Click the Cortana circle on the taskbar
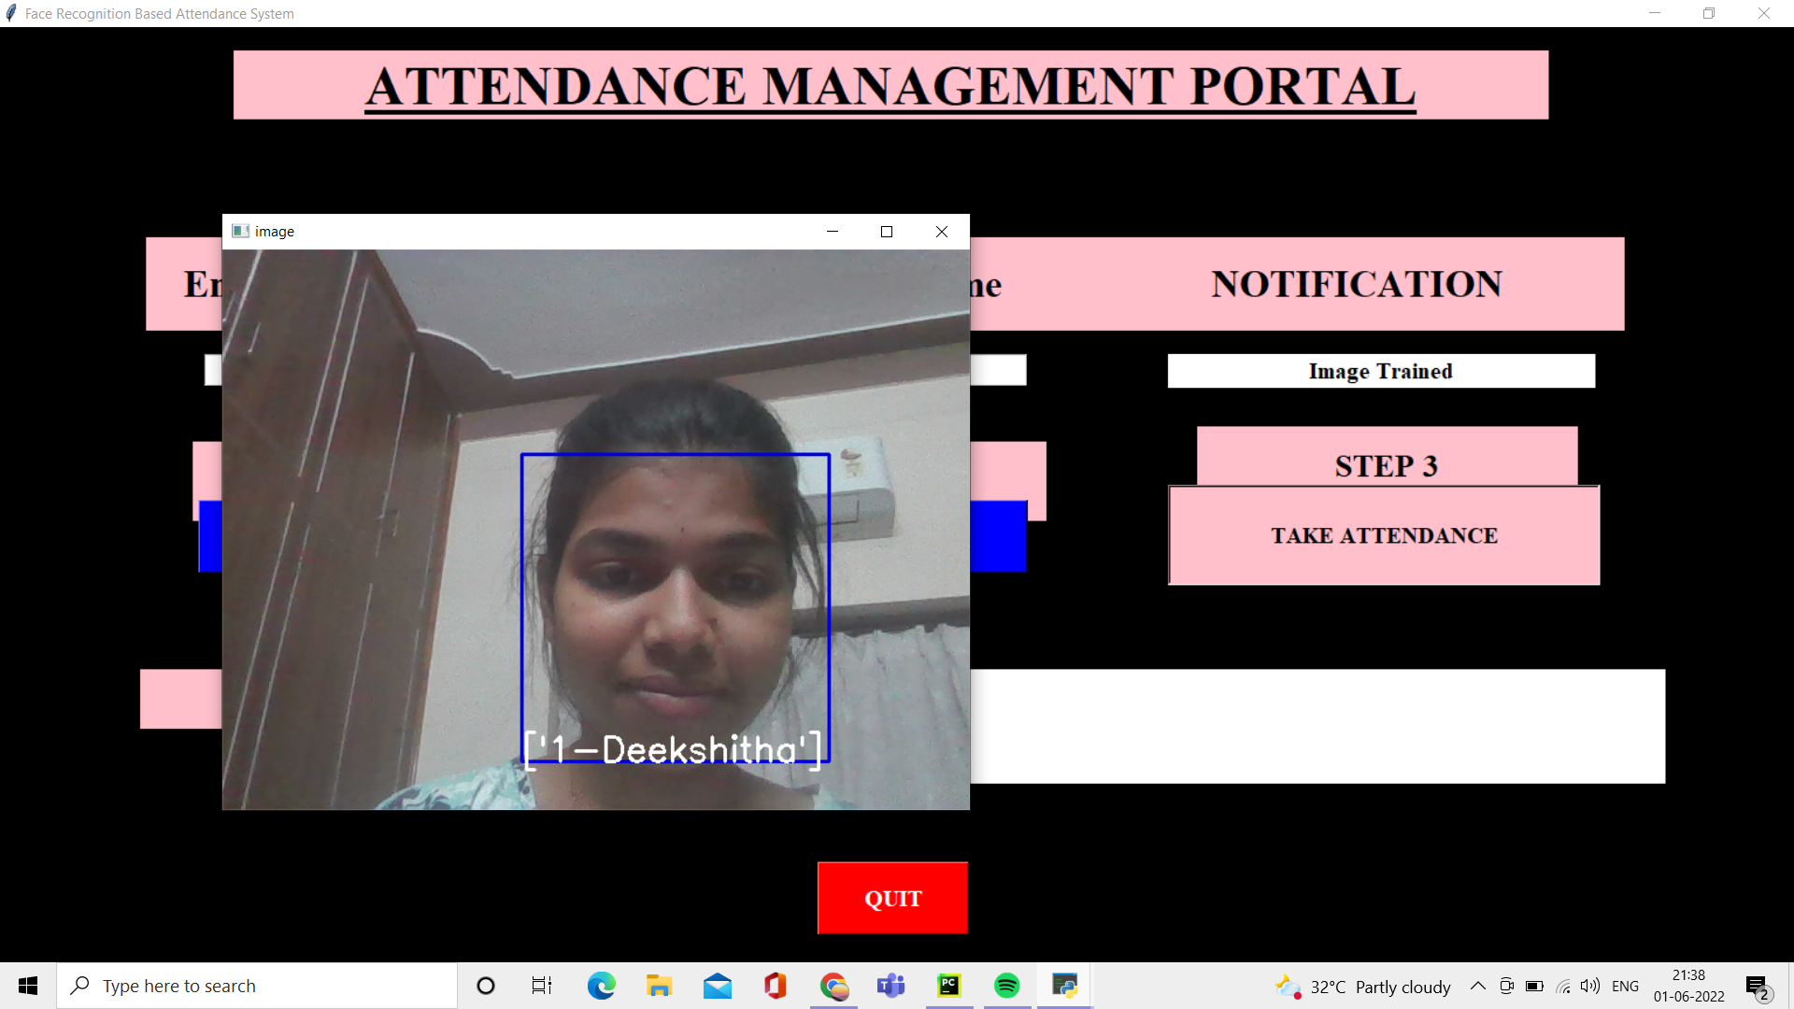Viewport: 1794px width, 1009px height. [x=485, y=986]
